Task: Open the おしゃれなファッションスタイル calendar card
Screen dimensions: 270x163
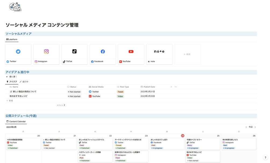Action: tap(95, 144)
